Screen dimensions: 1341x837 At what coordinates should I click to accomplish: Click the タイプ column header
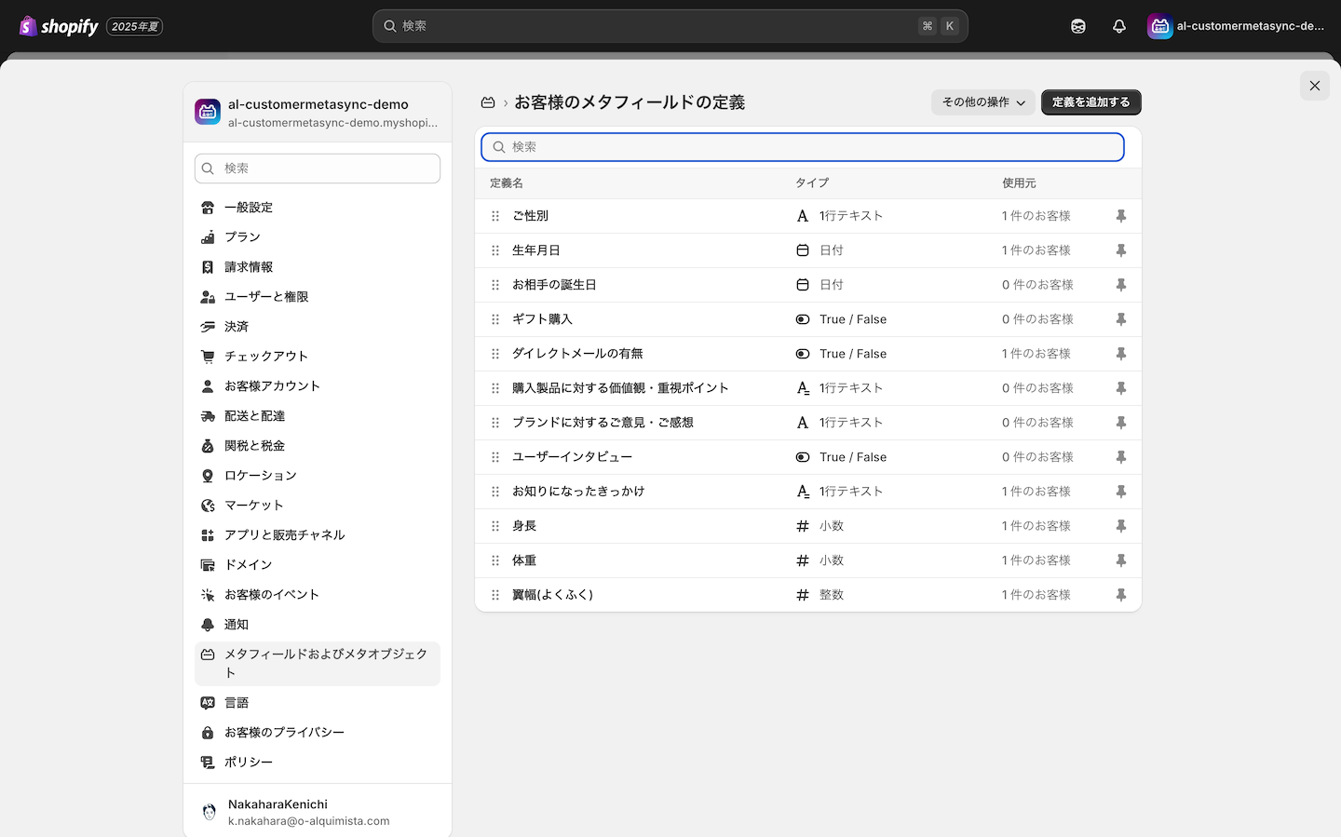pyautogui.click(x=812, y=183)
